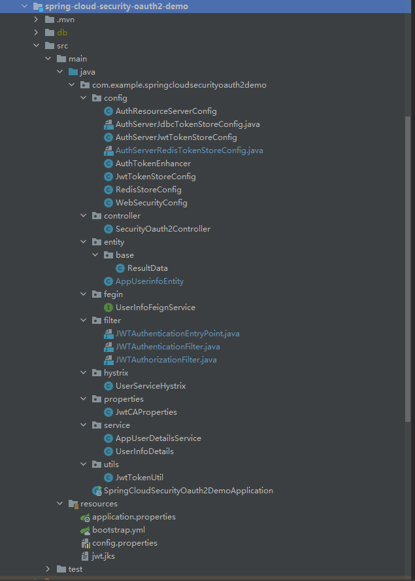Collapse the spring-cloud-security-oauth2-demo project root
The image size is (415, 581).
point(24,7)
